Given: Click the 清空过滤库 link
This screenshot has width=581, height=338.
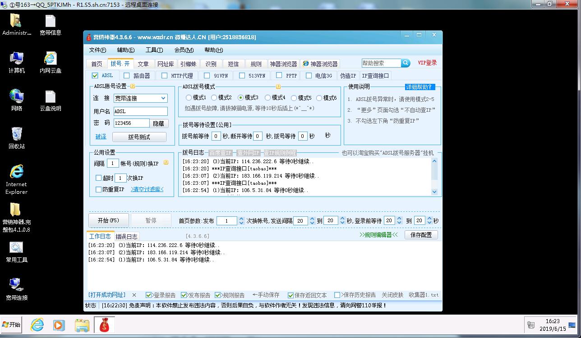Looking at the screenshot, I should click(147, 190).
